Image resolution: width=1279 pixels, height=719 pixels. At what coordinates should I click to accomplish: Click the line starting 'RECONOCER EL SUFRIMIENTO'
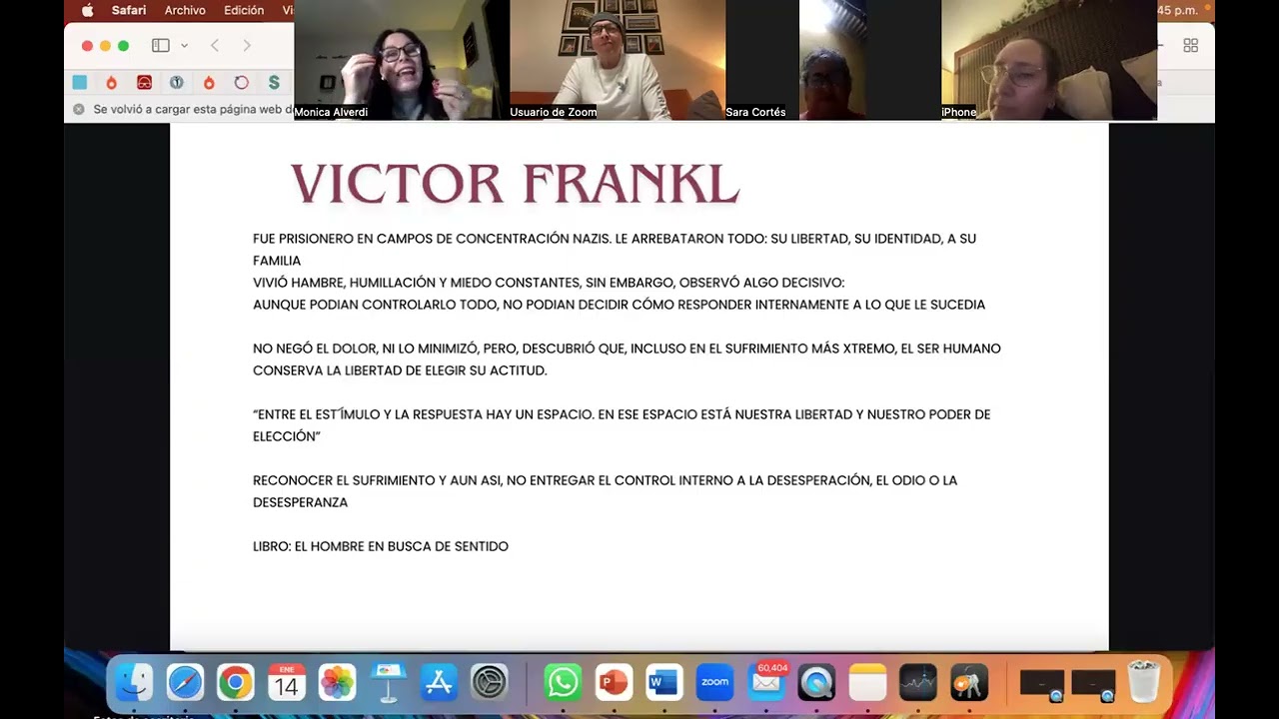605,491
